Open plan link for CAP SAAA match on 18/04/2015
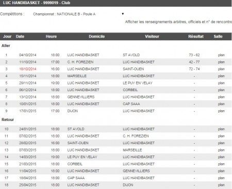The height and width of the screenshot is (189, 232). coord(221,178)
